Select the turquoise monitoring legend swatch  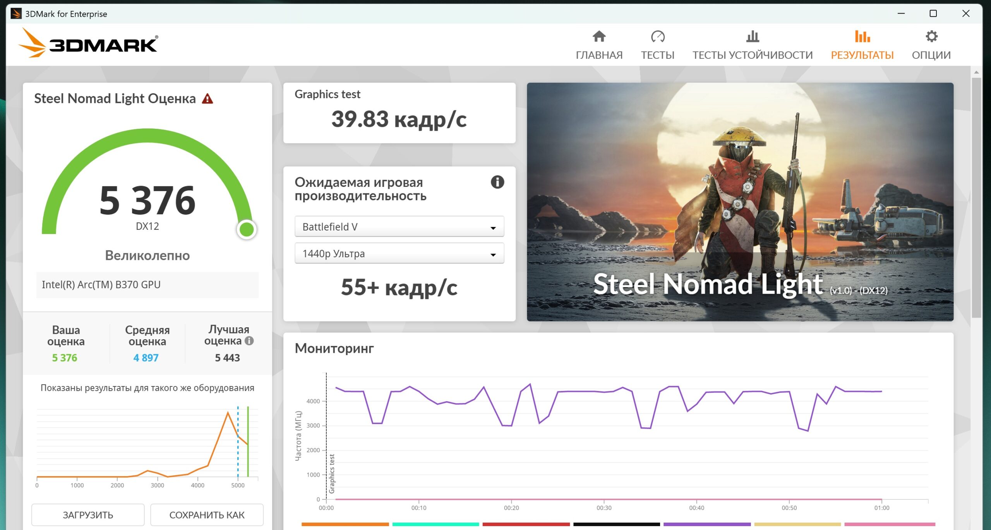point(435,524)
